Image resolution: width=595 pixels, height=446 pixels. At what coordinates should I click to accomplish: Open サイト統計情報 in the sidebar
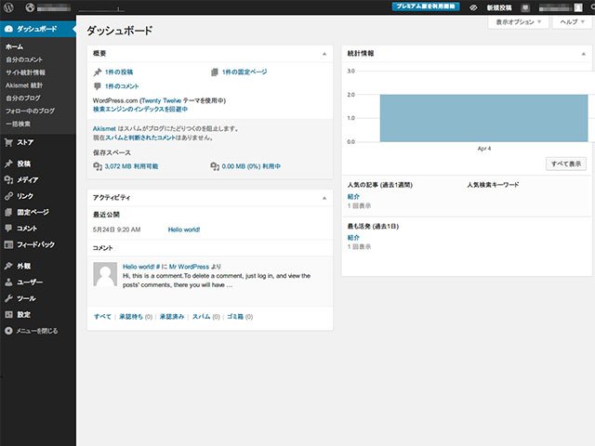(25, 72)
